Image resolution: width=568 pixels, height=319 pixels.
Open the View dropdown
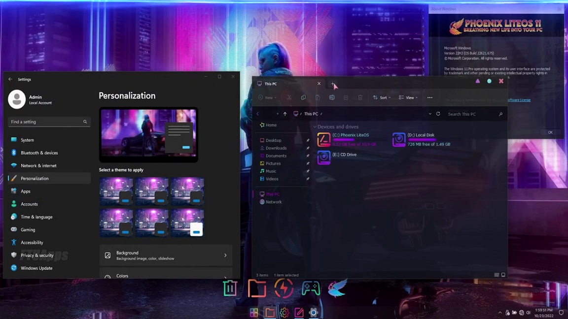coord(408,97)
